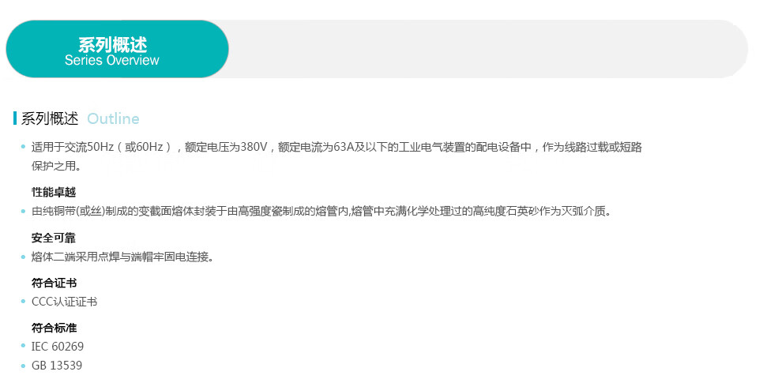Click the 性能卓越 subheading
782x379 pixels.
54,192
